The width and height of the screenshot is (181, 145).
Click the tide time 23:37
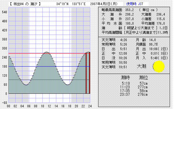125,95
